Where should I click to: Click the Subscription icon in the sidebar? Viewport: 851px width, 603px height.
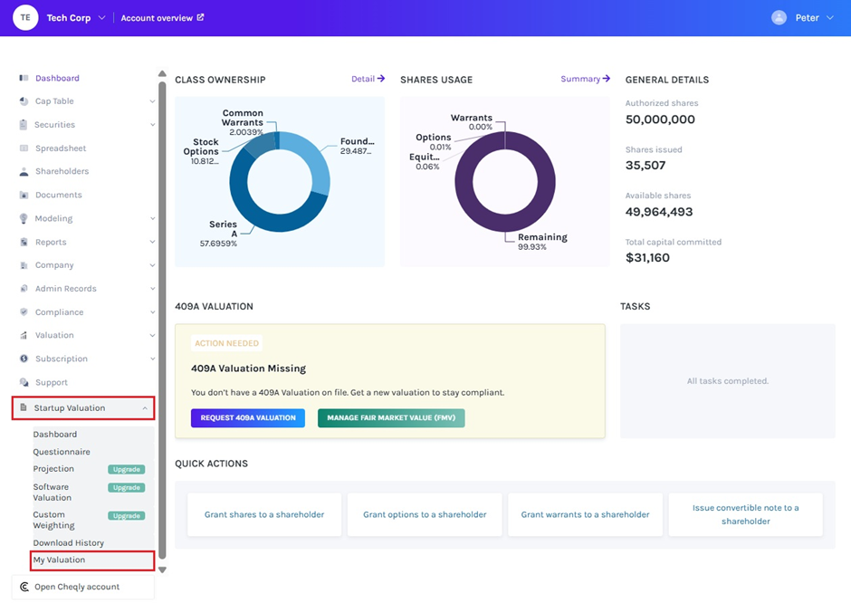(24, 359)
